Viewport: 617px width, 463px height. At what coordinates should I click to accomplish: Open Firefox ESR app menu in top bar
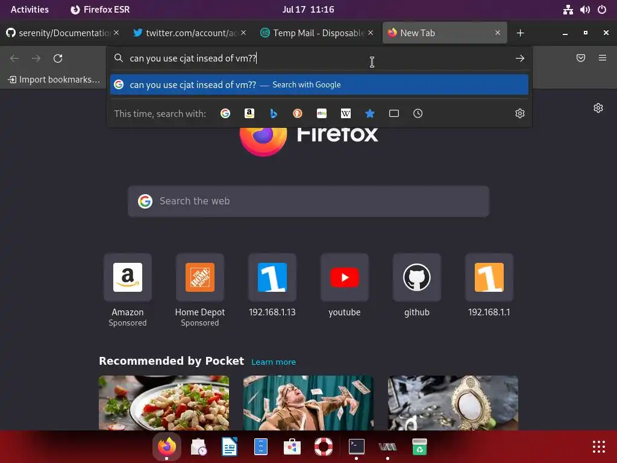[101, 10]
